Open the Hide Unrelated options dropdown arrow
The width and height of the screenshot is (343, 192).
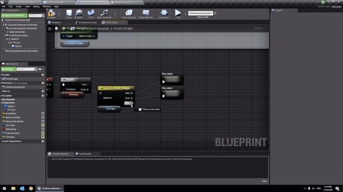(115, 14)
